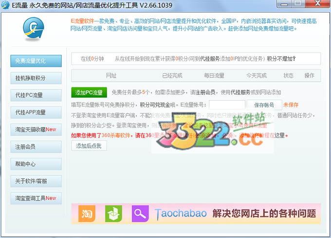Click the orange 淘 Taobao icon

click(86, 213)
